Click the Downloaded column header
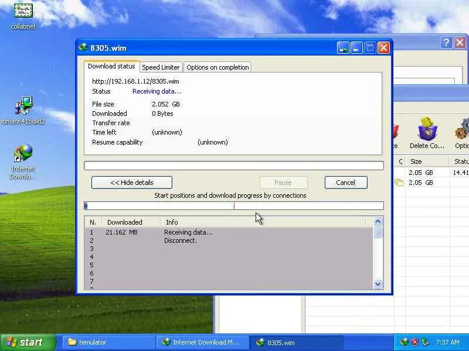The height and width of the screenshot is (351, 469). [131, 222]
